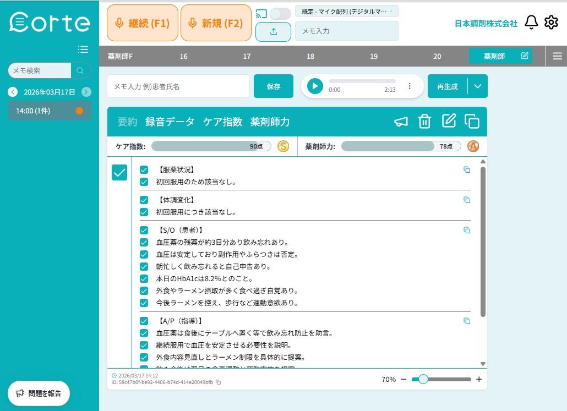Delete the summary with the trash icon

(x=424, y=121)
